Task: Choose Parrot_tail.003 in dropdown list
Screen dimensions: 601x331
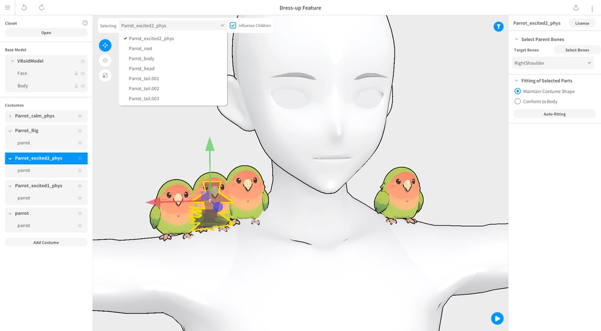Action: pyautogui.click(x=173, y=99)
